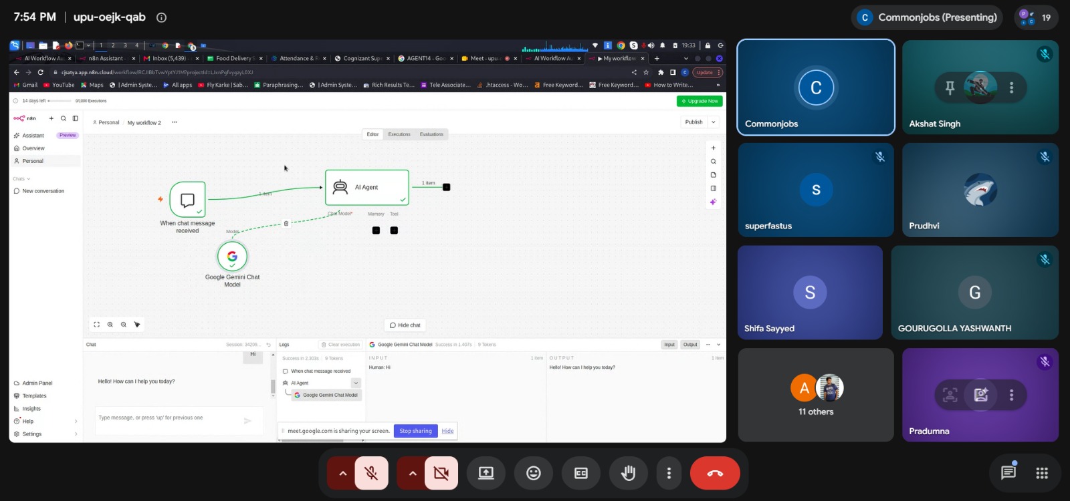The image size is (1070, 501).
Task: Open more options on Akshat Singh's tile
Action: tap(1011, 88)
